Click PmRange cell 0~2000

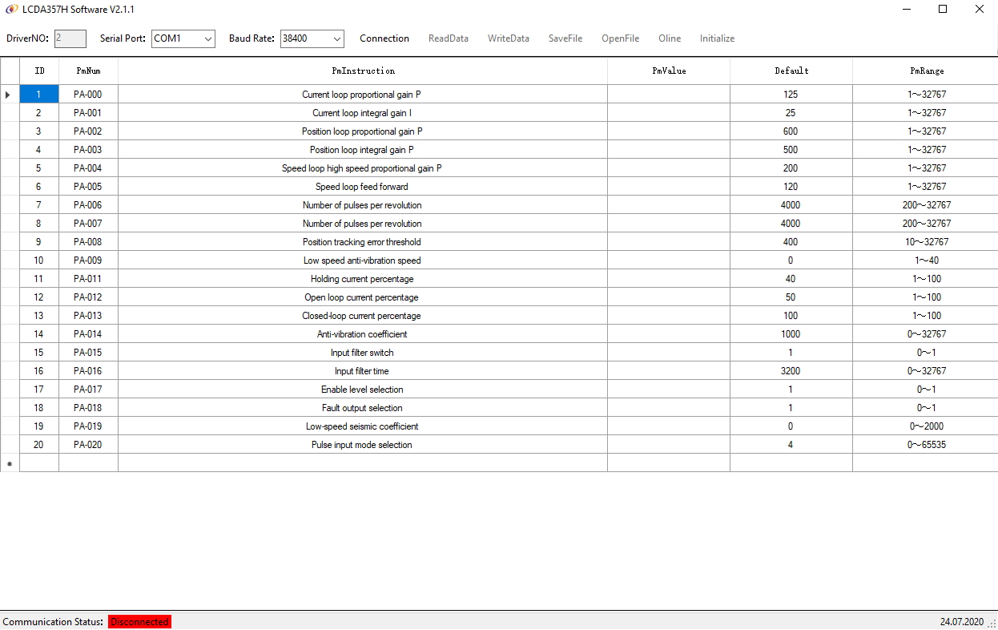[926, 426]
